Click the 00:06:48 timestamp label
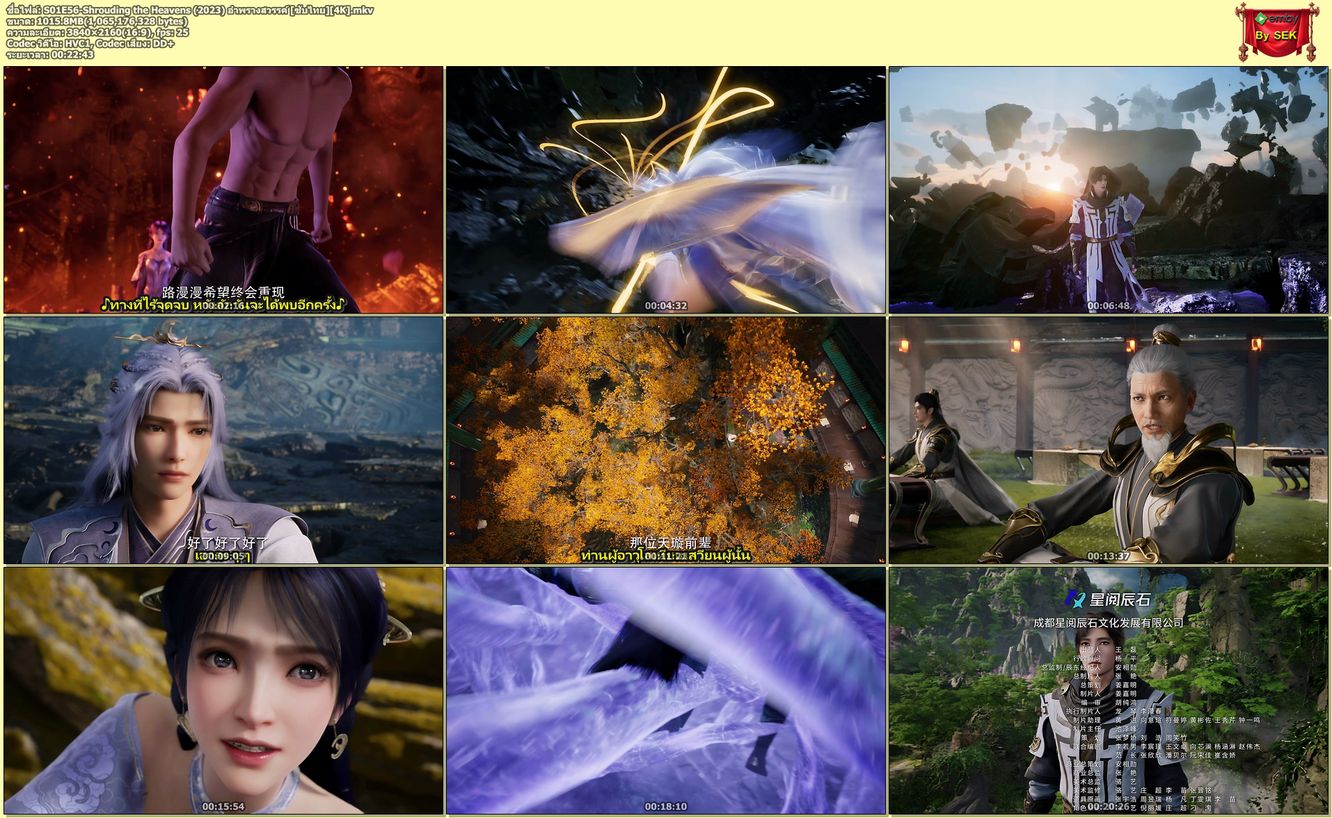Viewport: 1332px width, 818px height. click(1109, 305)
